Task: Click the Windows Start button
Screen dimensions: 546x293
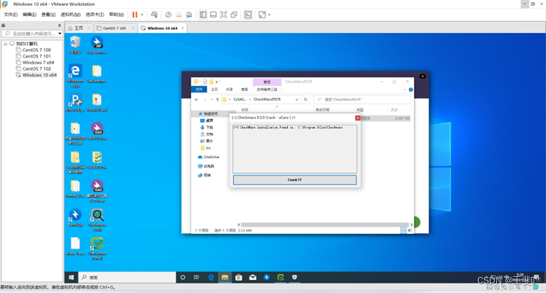Action: tap(72, 278)
